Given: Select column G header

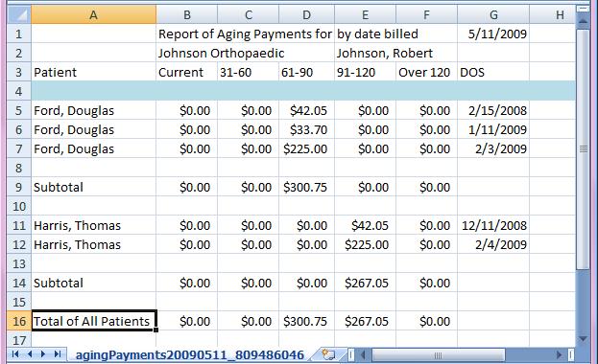Looking at the screenshot, I should tap(493, 15).
